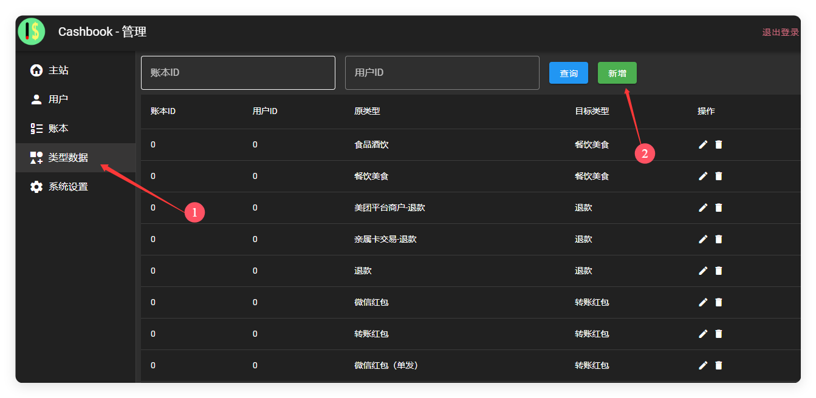Edit the 食品酒饮 row with pencil icon

click(703, 144)
